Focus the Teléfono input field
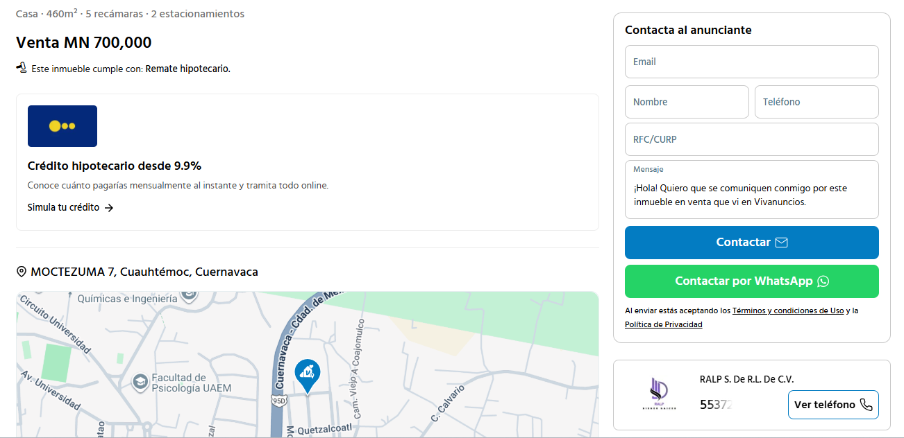904x438 pixels. coord(817,102)
